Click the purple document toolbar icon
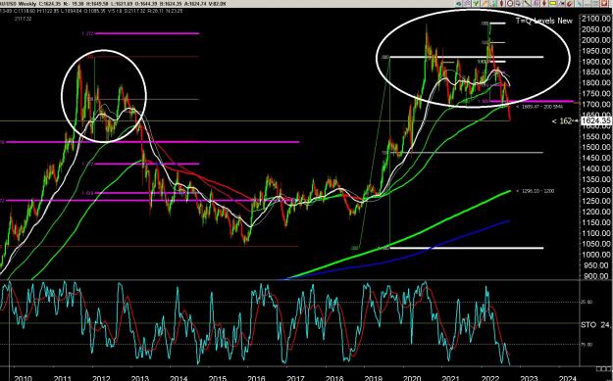This screenshot has width=613, height=381. point(536,4)
